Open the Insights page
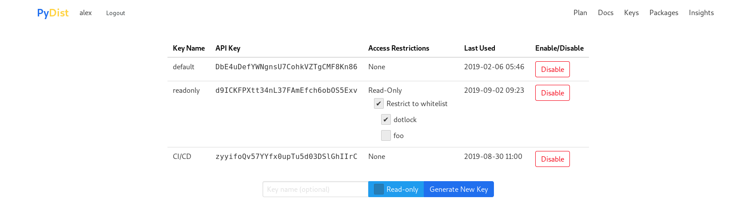 (x=701, y=13)
